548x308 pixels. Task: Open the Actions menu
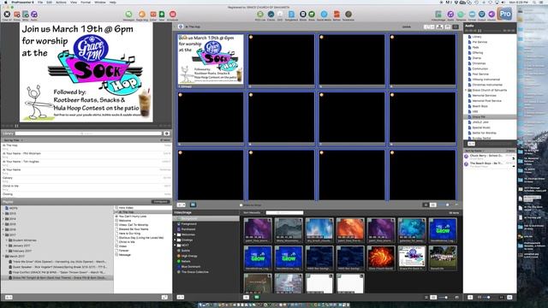coord(61,2)
